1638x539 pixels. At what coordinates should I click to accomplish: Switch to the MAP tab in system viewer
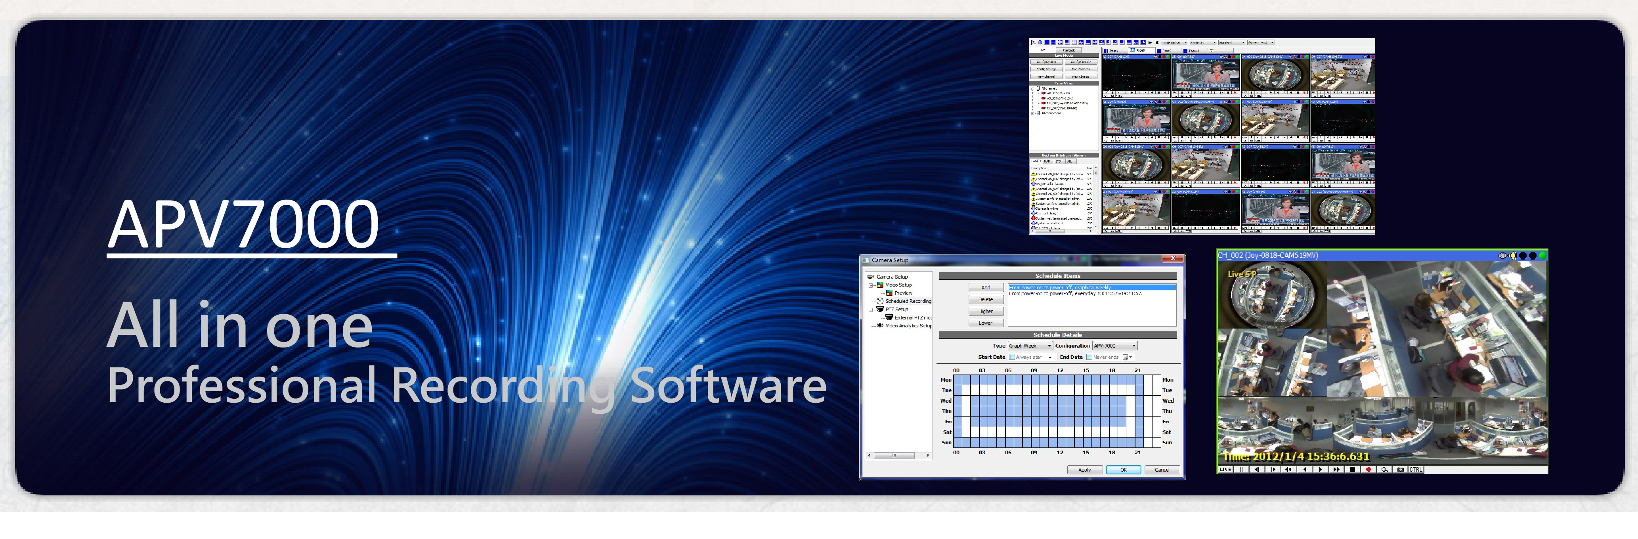1049,161
